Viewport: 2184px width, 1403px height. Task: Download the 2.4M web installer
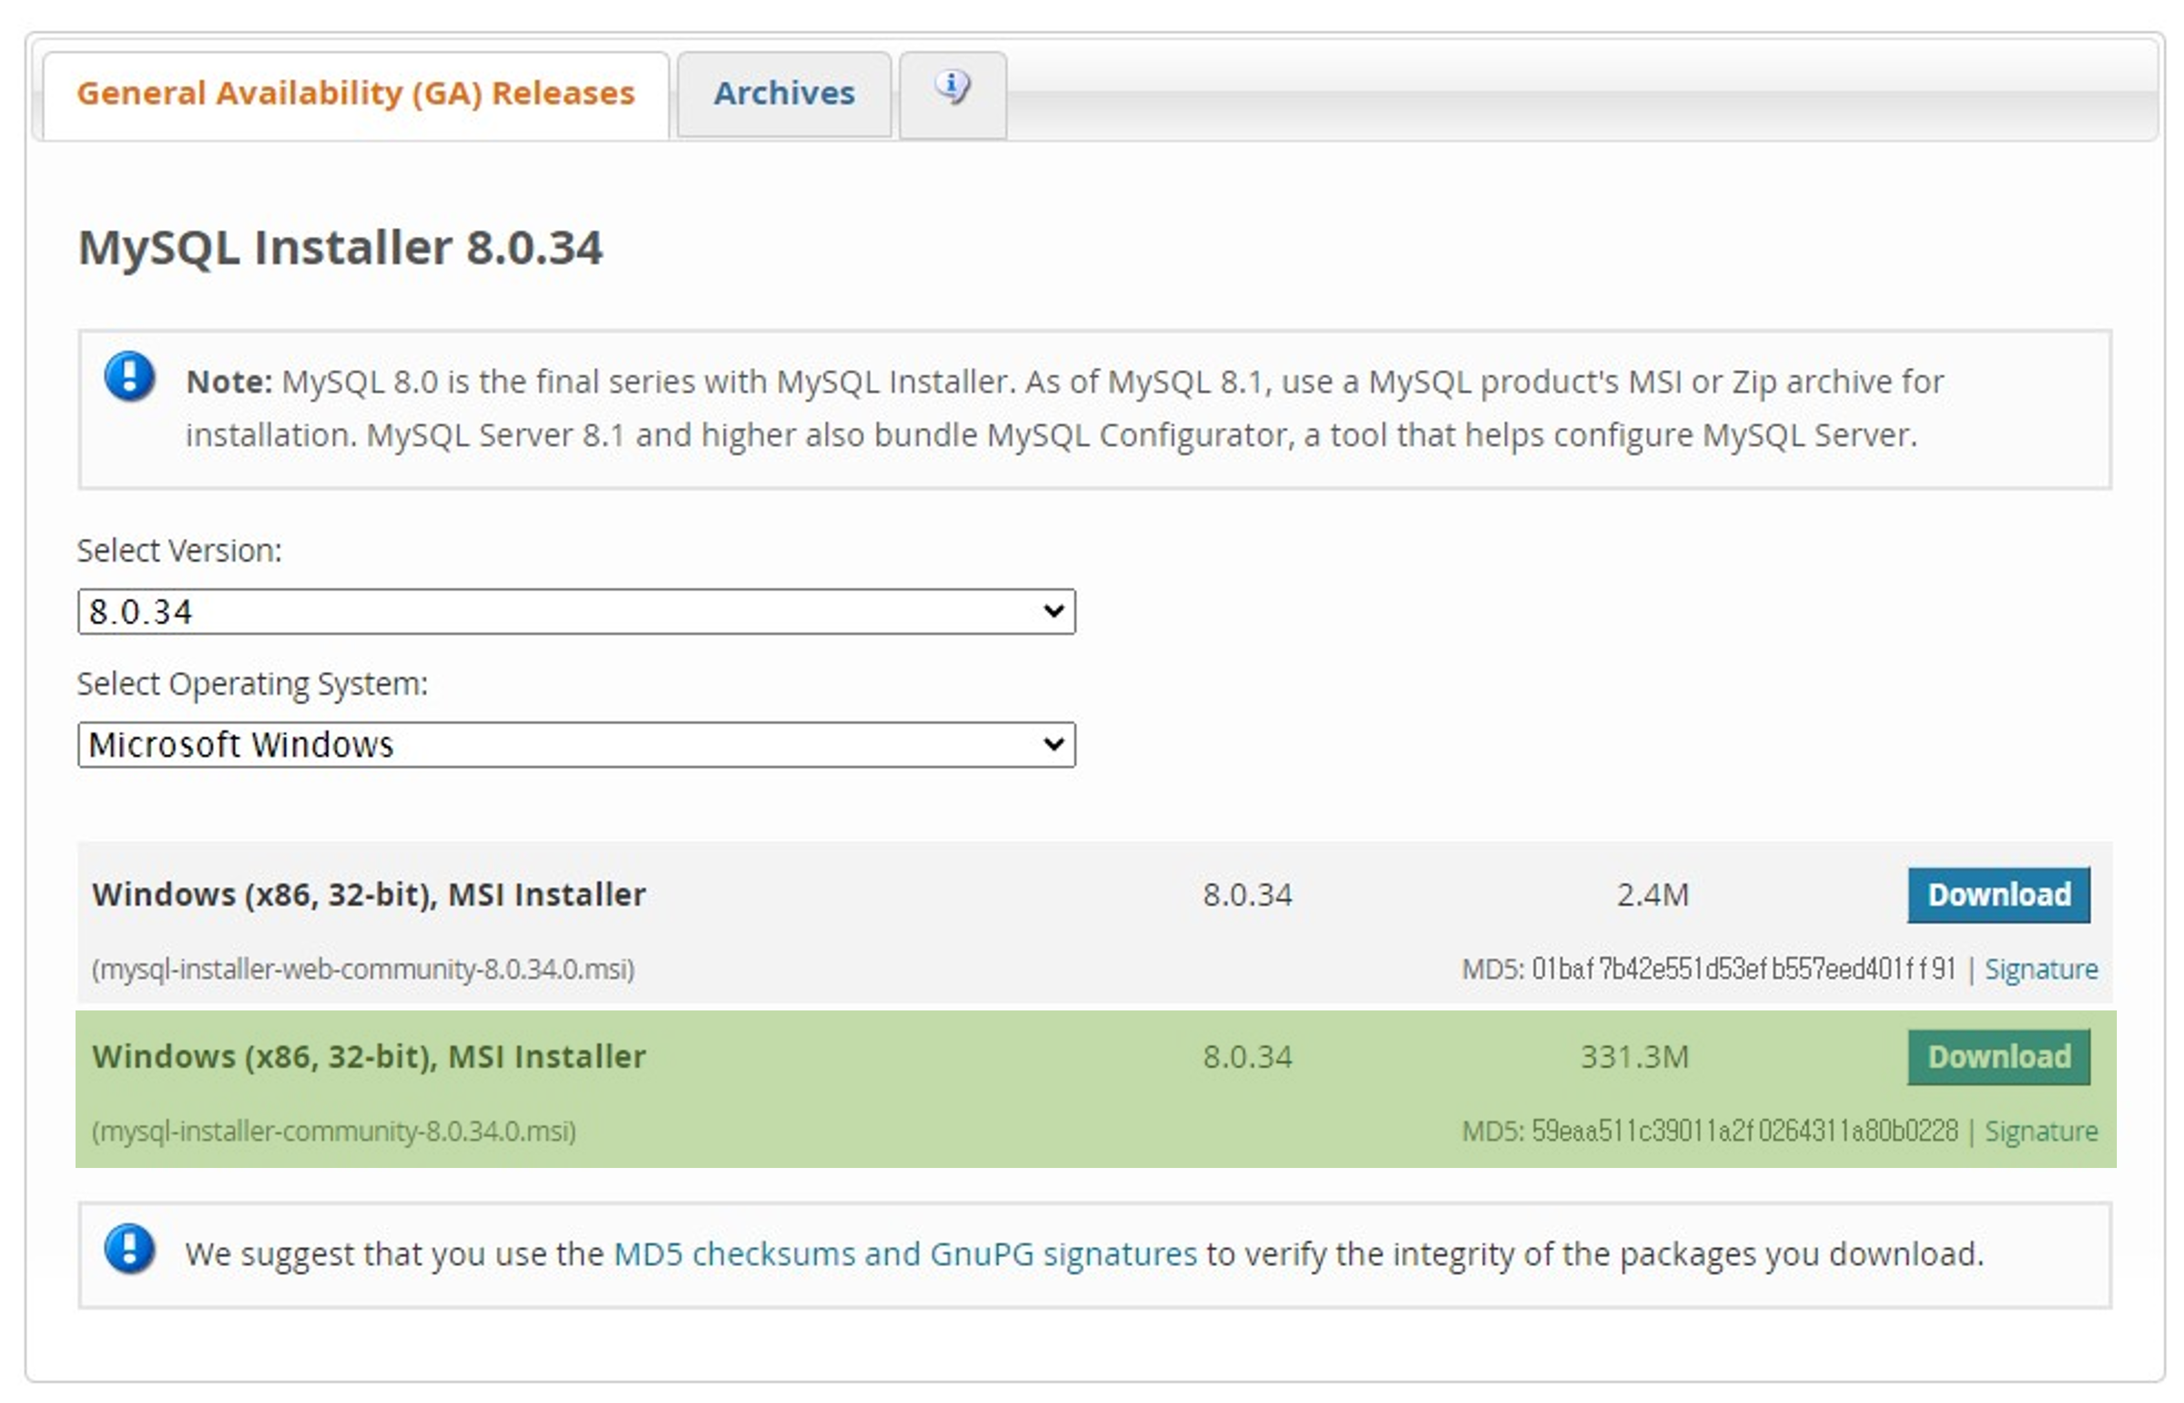pyautogui.click(x=1997, y=895)
